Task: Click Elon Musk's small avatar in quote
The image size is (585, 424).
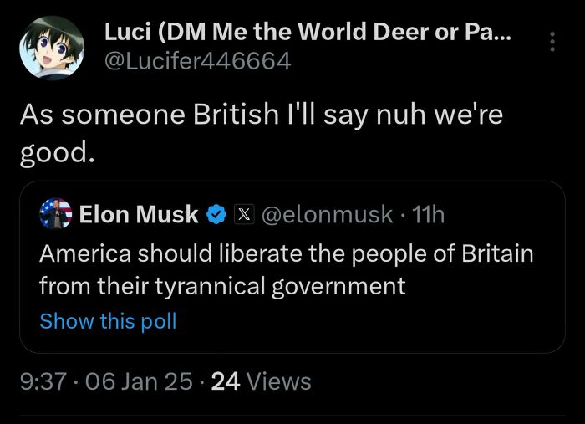Action: pyautogui.click(x=56, y=215)
